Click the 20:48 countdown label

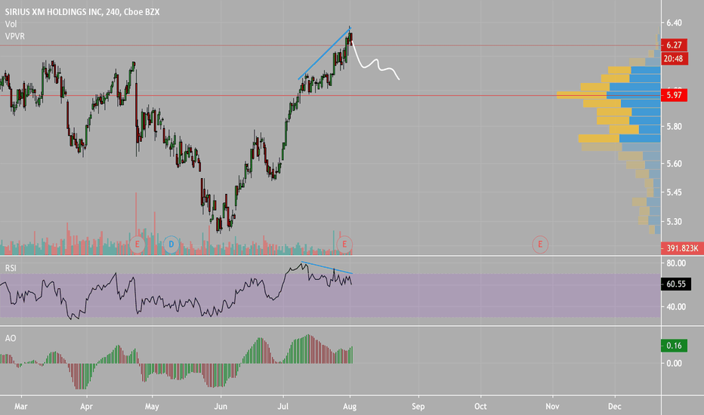pos(674,59)
